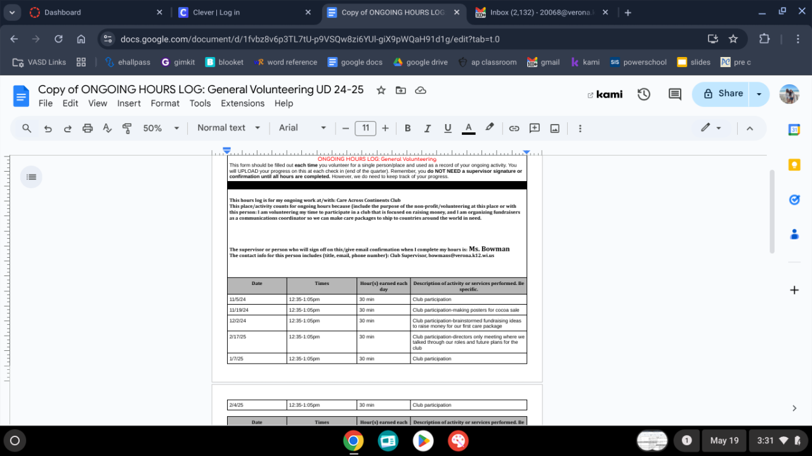Open the Google Docs home icon
This screenshot has width=812, height=456.
click(x=22, y=96)
